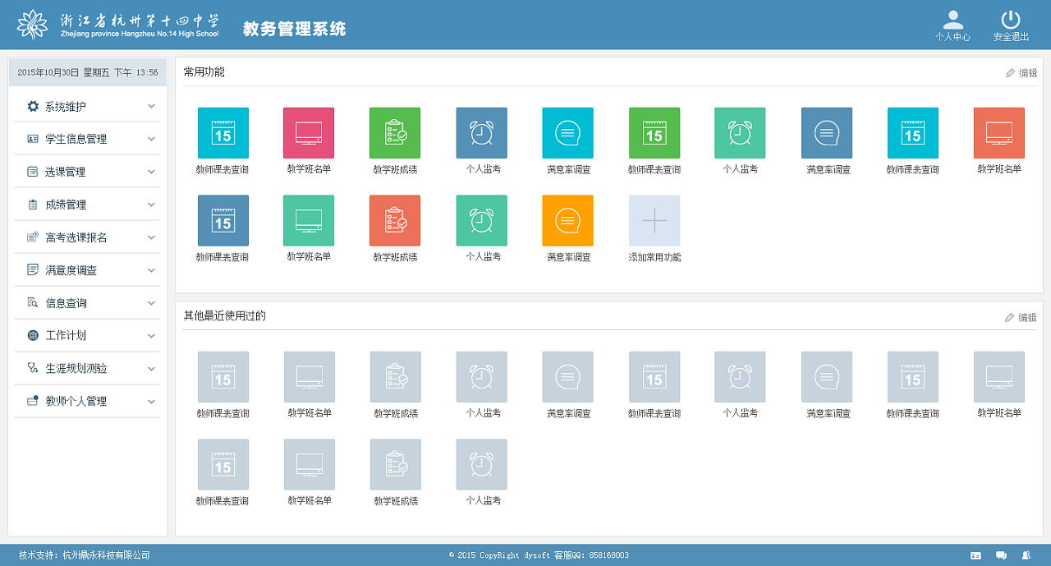Viewport: 1051px width, 566px height.
Task: Select 教师个人管理 menu label
Action: (76, 402)
